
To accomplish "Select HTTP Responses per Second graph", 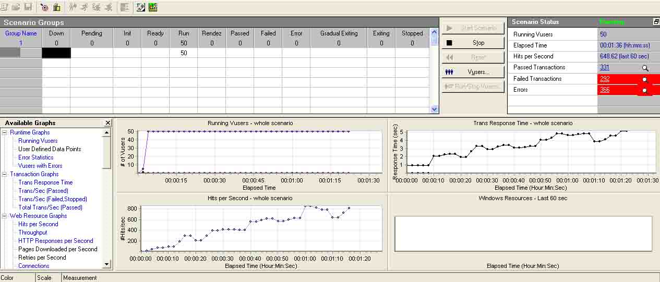I will coord(56,241).
